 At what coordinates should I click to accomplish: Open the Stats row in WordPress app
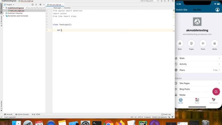(198, 58)
